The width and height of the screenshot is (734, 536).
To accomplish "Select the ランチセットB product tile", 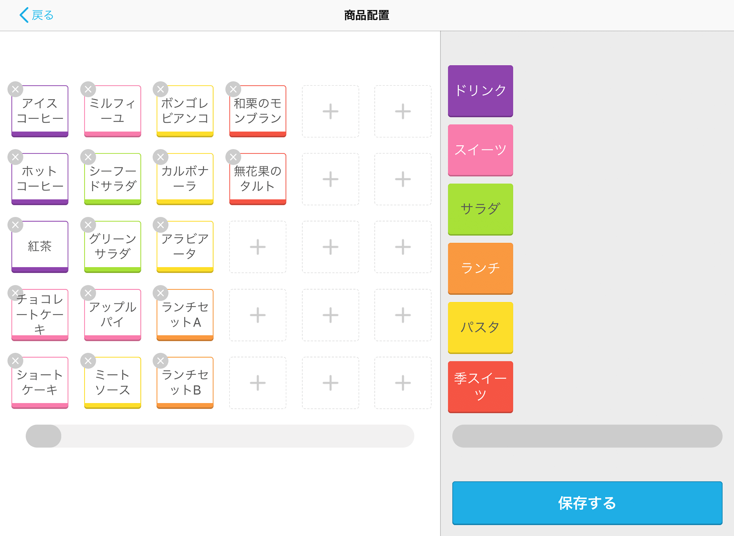I will [x=185, y=383].
